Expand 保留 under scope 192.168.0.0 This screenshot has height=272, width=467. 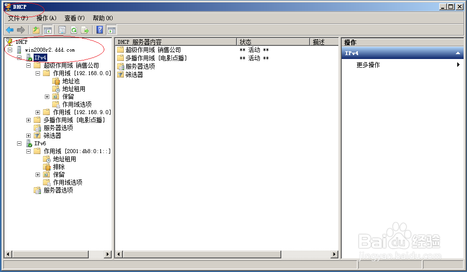click(x=47, y=97)
